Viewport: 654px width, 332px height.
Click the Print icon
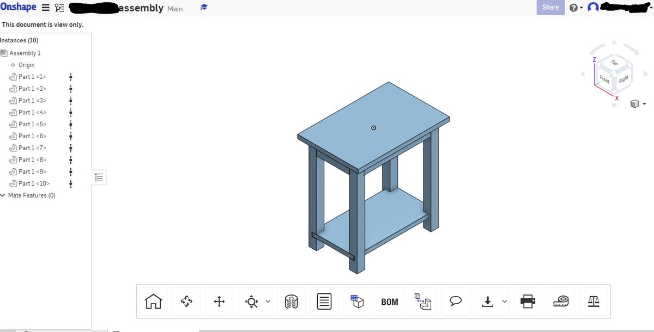click(x=528, y=301)
